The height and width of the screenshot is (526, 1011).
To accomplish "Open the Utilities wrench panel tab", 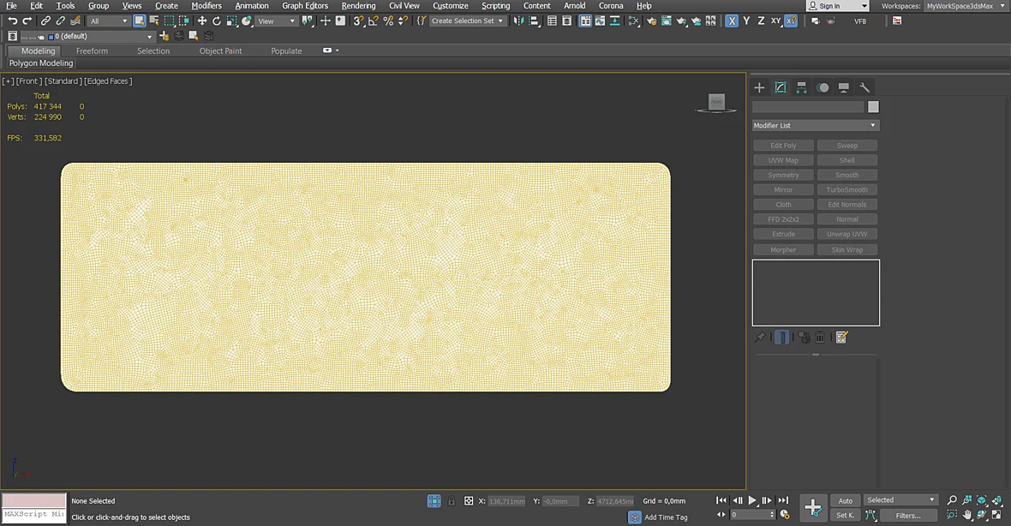I will point(864,87).
